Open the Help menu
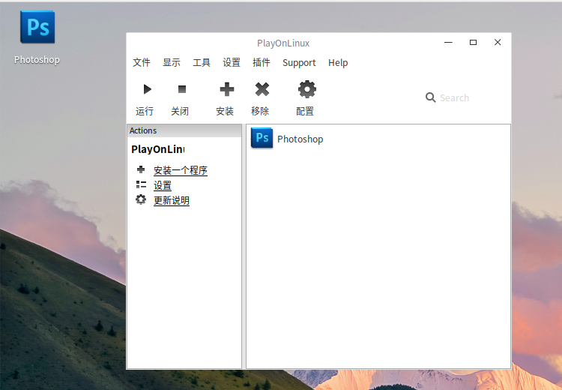Viewport: 562px width, 390px height. coord(338,63)
